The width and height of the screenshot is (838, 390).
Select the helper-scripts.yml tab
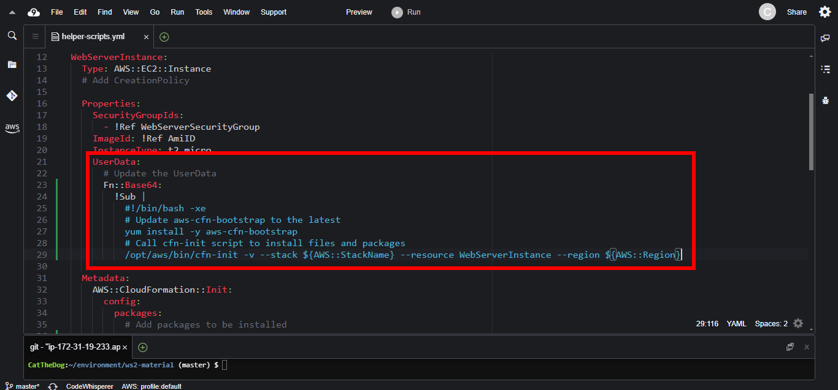coord(93,37)
